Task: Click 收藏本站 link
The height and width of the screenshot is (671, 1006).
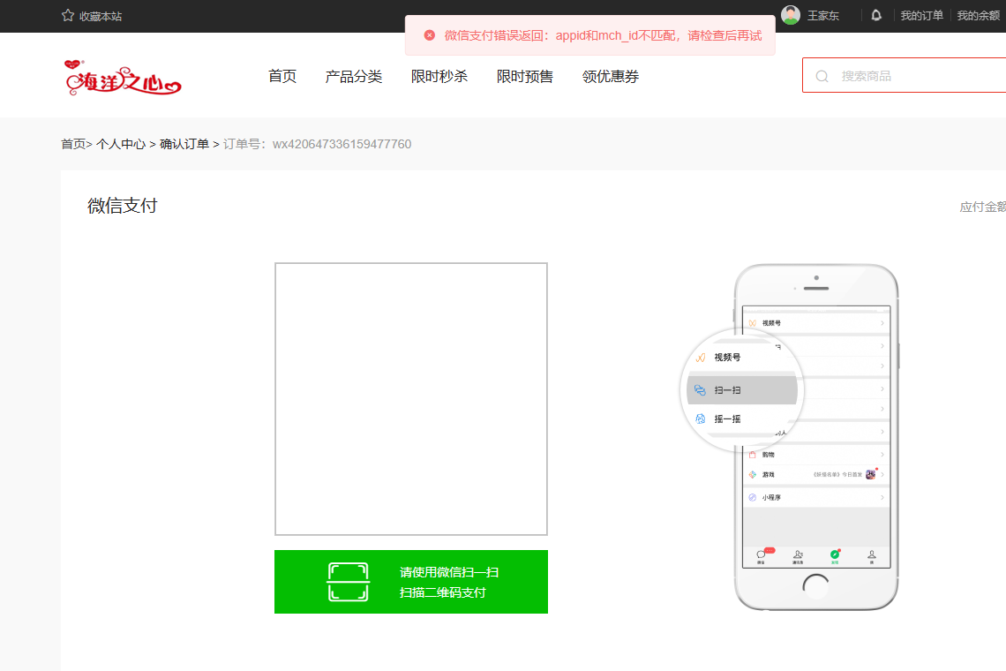Action: coord(101,16)
